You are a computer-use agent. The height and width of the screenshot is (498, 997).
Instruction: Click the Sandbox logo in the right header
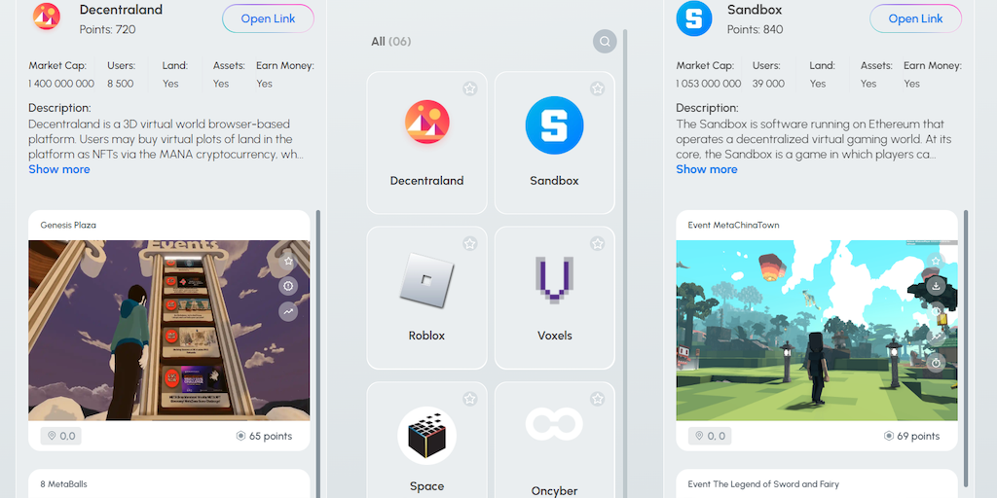[x=693, y=18]
